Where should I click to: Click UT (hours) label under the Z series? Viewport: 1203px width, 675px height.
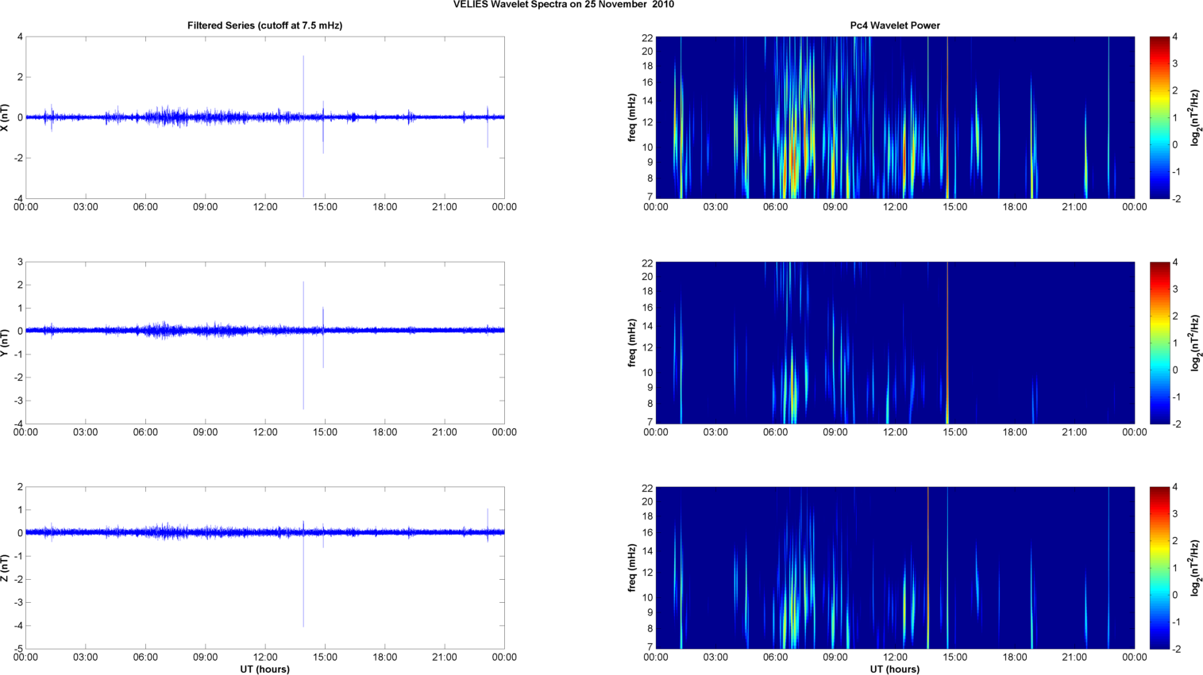pos(264,669)
